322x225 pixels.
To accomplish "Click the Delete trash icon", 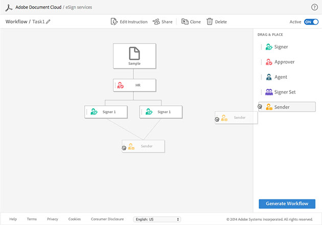I will click(210, 22).
